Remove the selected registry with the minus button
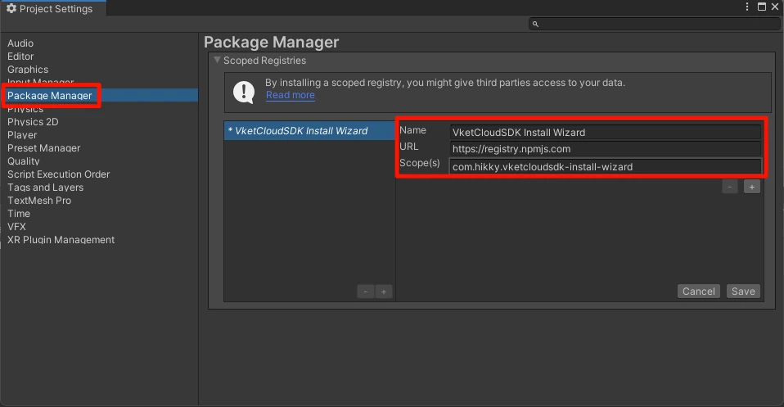 click(x=365, y=292)
